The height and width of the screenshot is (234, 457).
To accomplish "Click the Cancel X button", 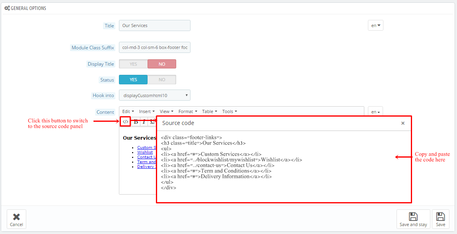I will pos(16,219).
